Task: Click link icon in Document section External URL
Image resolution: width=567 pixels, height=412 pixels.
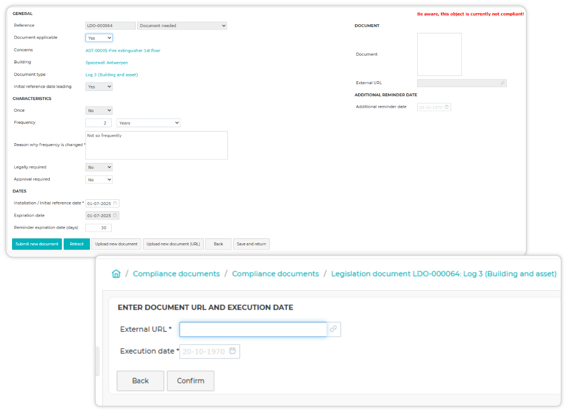Action: pos(503,83)
